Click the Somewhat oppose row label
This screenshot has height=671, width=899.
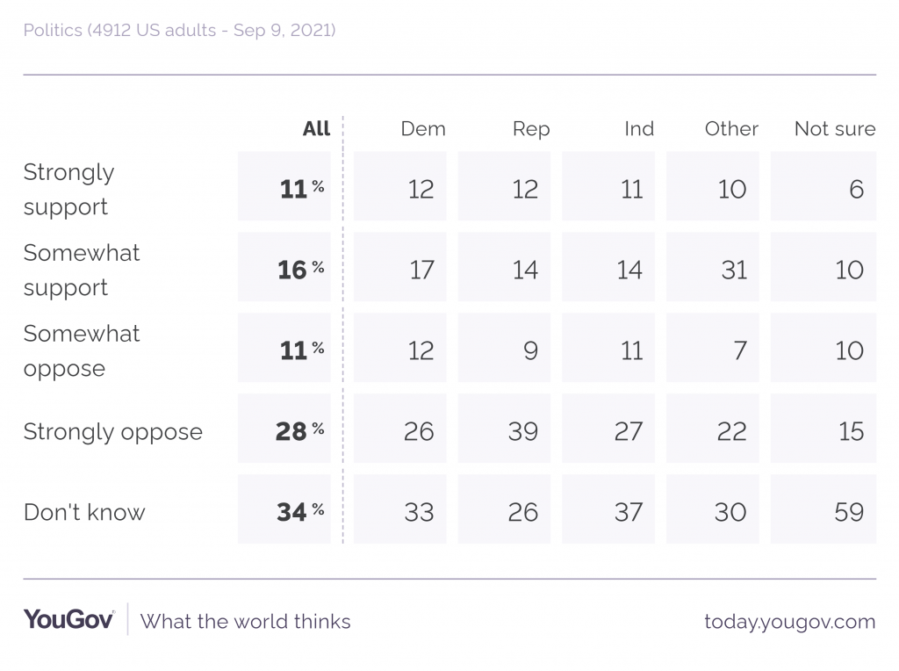(x=82, y=350)
